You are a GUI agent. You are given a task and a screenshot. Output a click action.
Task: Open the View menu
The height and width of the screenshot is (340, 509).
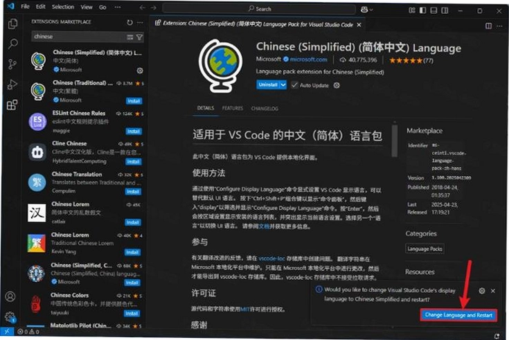click(87, 7)
